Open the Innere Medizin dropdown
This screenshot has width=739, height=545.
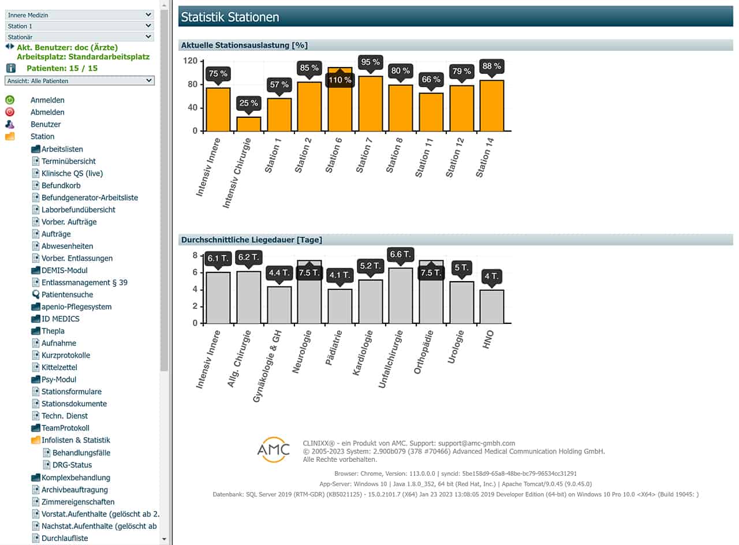79,14
